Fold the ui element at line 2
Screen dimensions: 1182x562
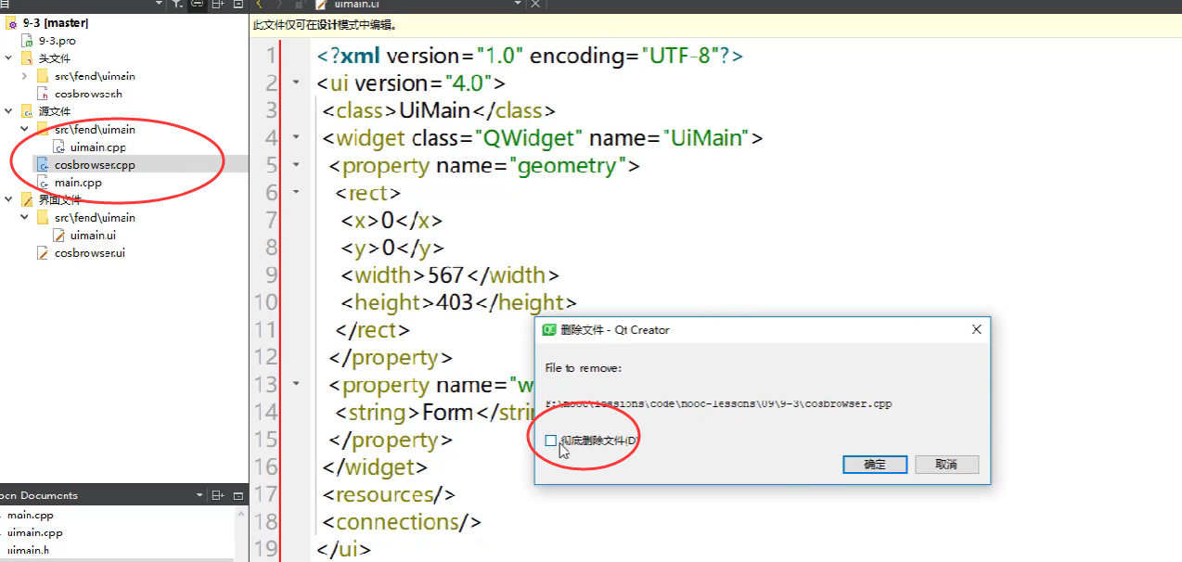coord(296,83)
